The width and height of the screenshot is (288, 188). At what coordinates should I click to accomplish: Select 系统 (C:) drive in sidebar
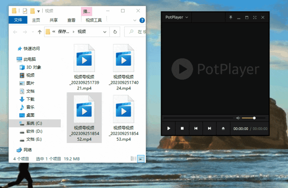point(35,123)
